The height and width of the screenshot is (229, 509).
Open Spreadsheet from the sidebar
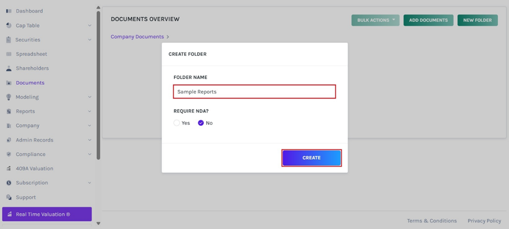click(x=31, y=54)
